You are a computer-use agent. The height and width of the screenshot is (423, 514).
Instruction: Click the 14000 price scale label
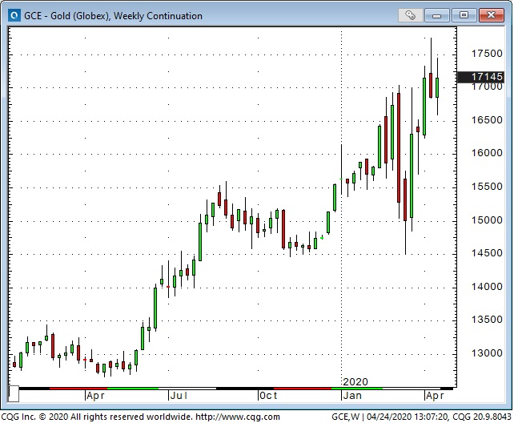(487, 287)
